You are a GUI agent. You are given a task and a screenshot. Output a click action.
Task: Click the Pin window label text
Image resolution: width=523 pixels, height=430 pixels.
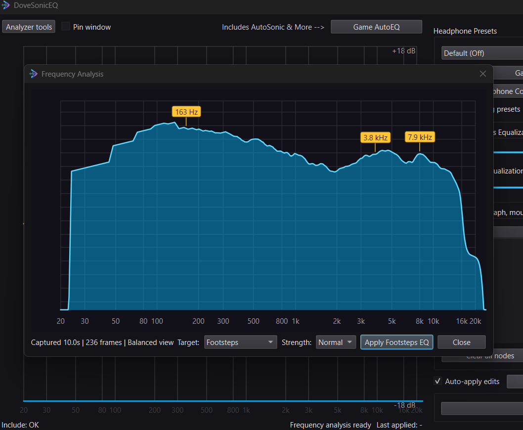point(92,27)
